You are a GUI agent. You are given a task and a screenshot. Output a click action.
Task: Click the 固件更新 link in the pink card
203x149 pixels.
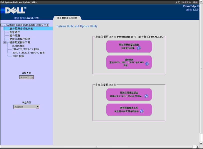(x=129, y=60)
